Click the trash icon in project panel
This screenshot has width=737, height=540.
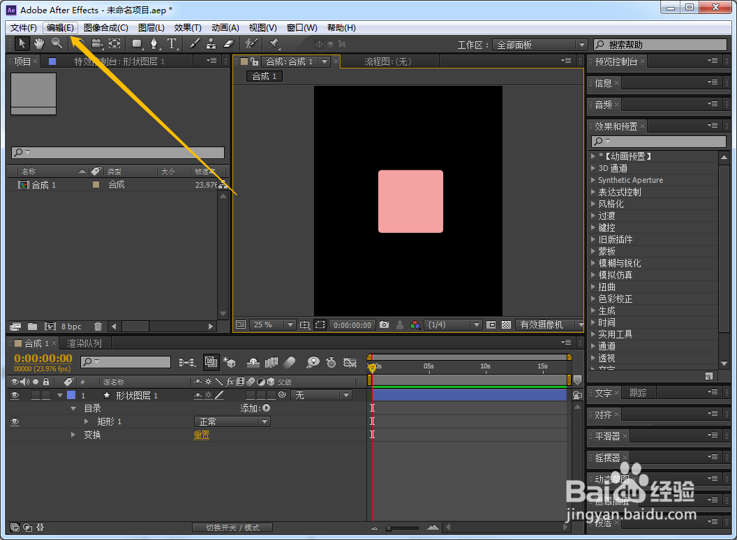(x=98, y=326)
